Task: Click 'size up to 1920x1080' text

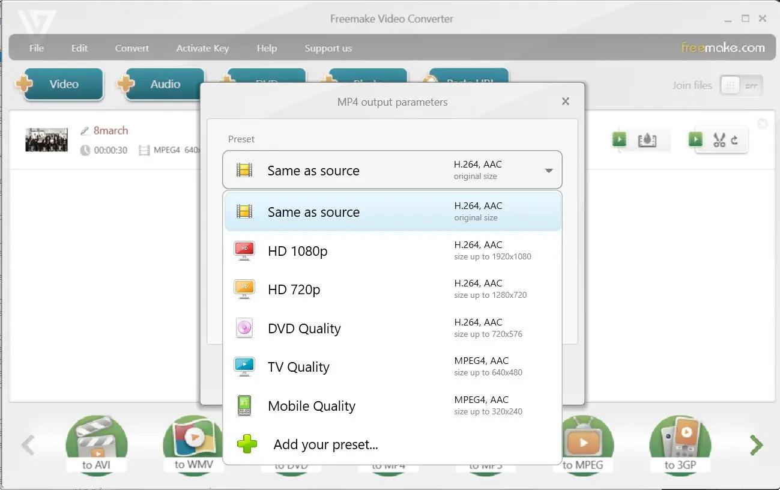Action: click(x=492, y=256)
